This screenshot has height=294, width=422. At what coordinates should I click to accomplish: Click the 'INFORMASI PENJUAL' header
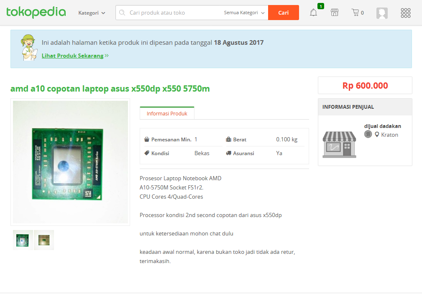(348, 107)
